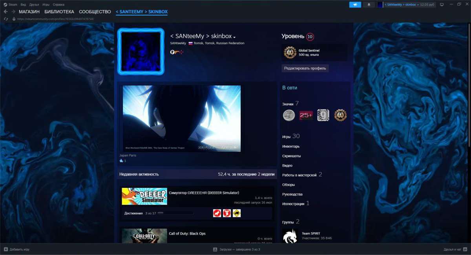471x255 pixels.
Task: Click the DEEEER Simulator achievements progress bar
Action: click(175, 213)
